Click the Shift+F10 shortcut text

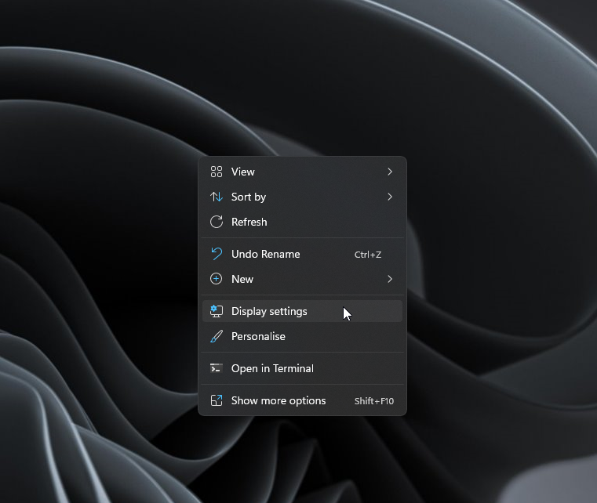pyautogui.click(x=374, y=401)
